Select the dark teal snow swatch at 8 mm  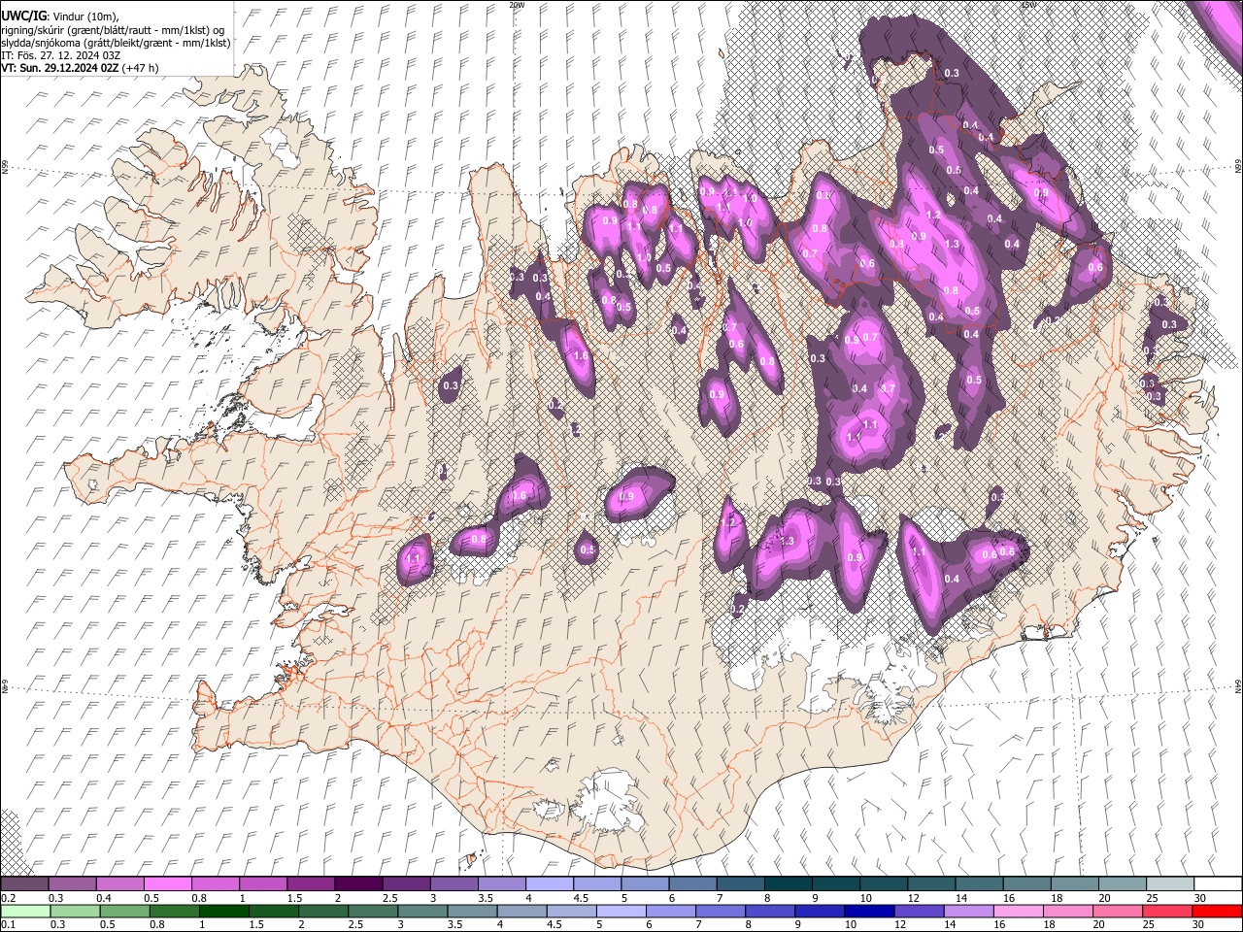788,884
